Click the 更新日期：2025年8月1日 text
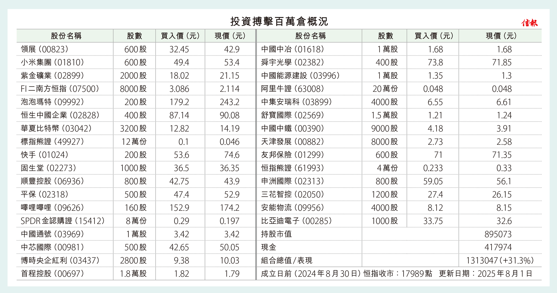The width and height of the screenshot is (557, 293). coord(485,273)
